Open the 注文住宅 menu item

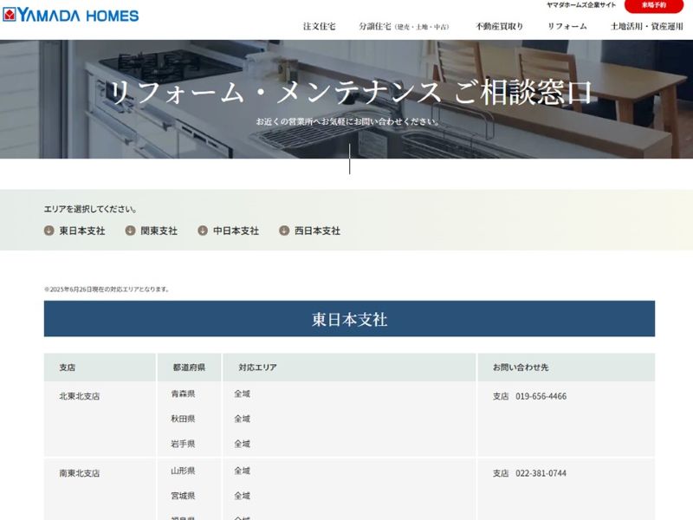click(319, 26)
